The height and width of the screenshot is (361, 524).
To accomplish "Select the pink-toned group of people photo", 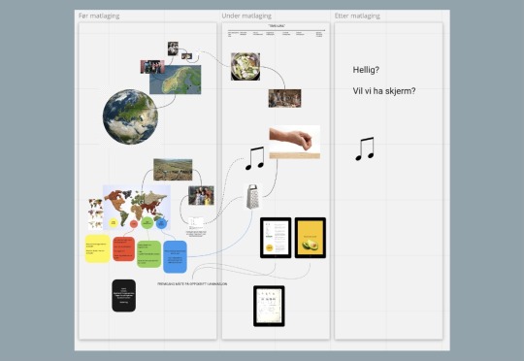I will 152,67.
